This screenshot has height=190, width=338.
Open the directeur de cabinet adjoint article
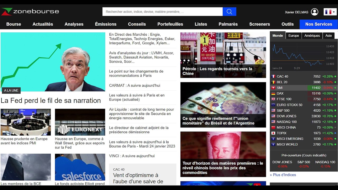coord(139,130)
